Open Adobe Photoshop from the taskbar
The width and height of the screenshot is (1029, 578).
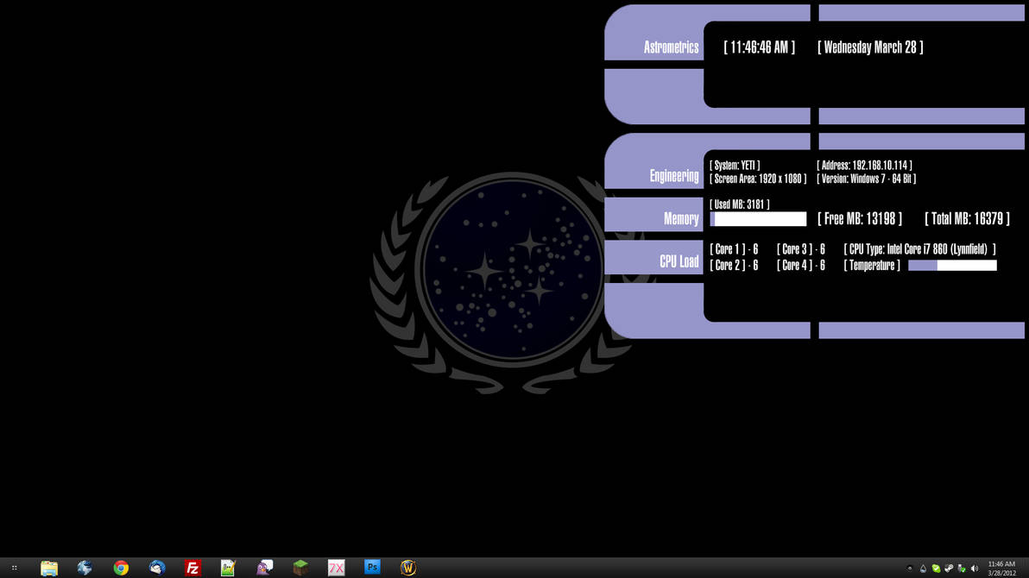pyautogui.click(x=372, y=567)
